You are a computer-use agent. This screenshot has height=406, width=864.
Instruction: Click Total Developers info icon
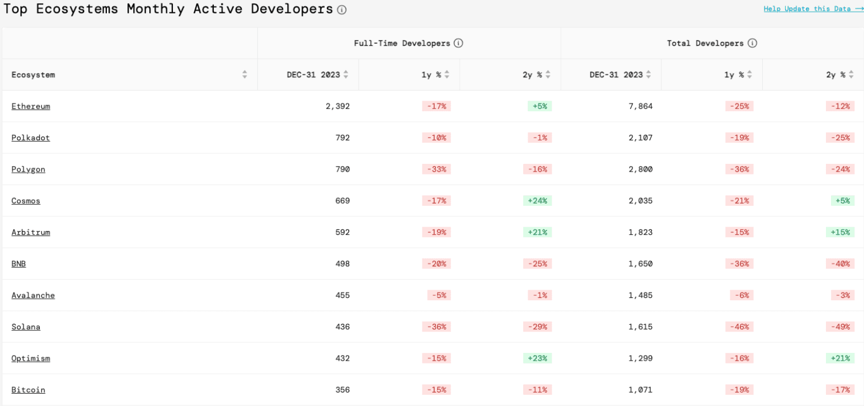click(752, 43)
